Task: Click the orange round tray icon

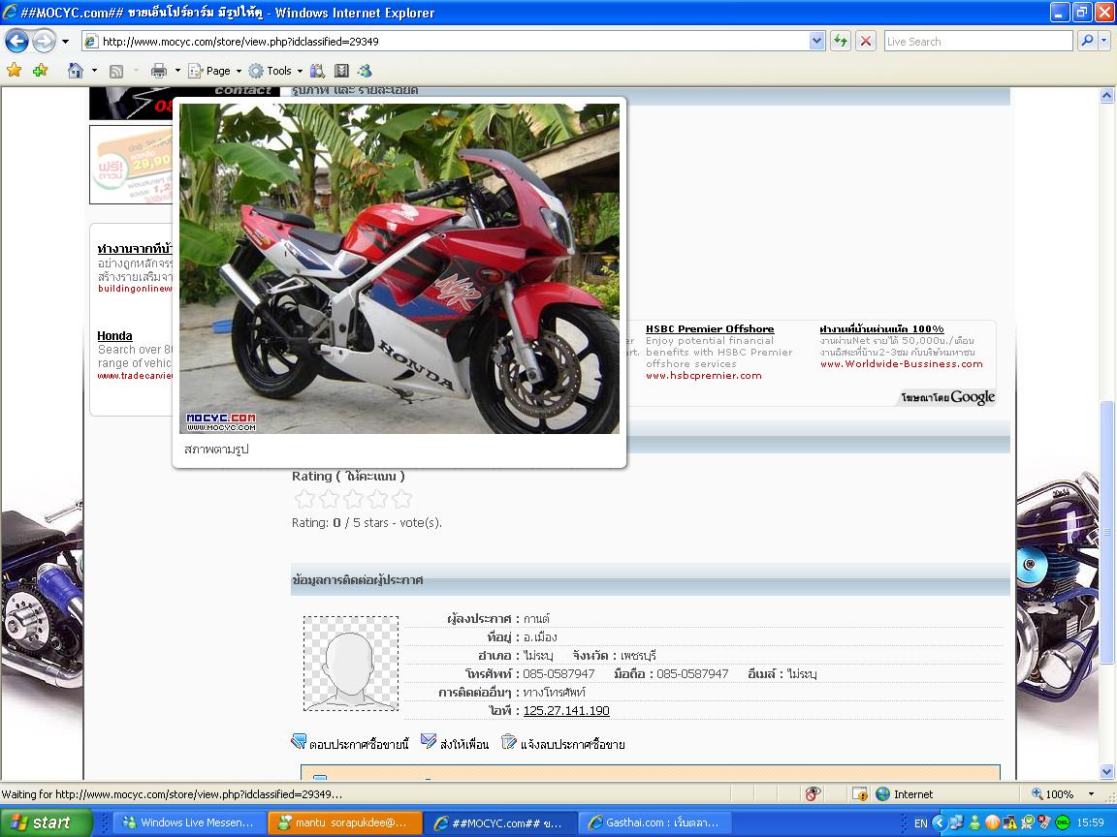Action: [992, 822]
